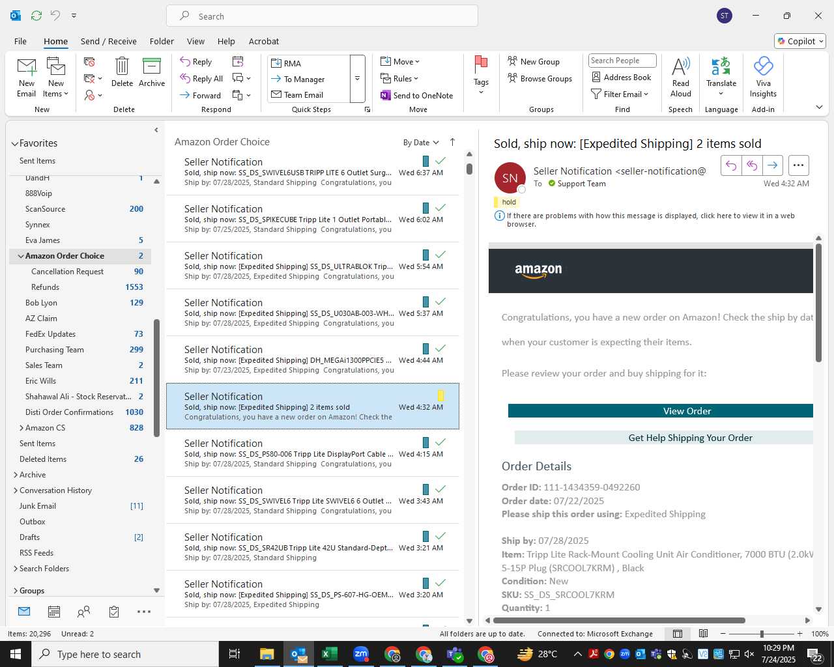This screenshot has height=667, width=834.
Task: Switch to the Folder tab
Action: coord(162,41)
